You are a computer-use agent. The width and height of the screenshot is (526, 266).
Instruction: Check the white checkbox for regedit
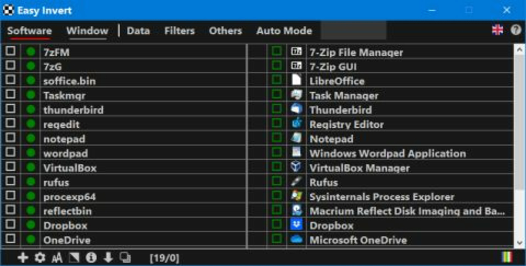(x=11, y=123)
